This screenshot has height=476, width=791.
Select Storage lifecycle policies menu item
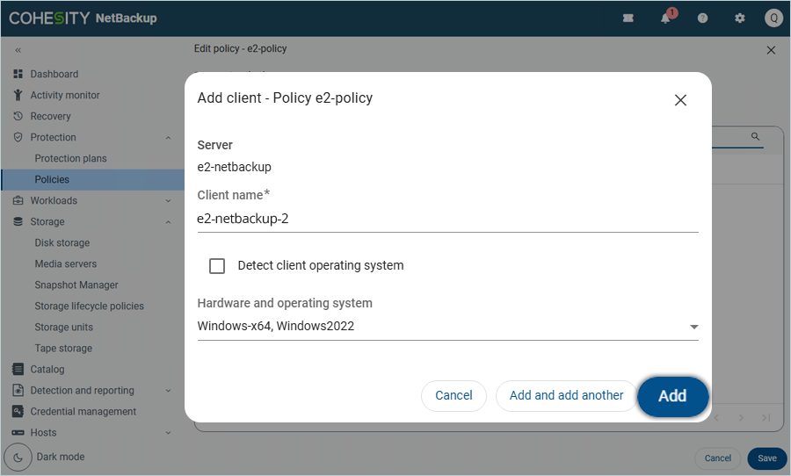pos(89,306)
